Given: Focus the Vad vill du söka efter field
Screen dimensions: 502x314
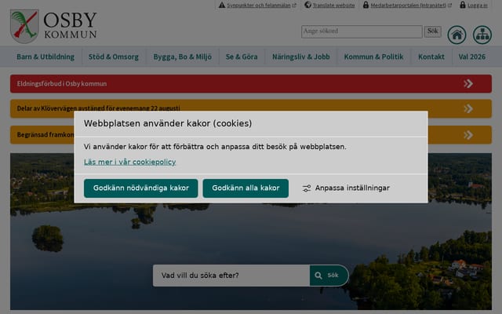Looking at the screenshot, I should point(231,276).
